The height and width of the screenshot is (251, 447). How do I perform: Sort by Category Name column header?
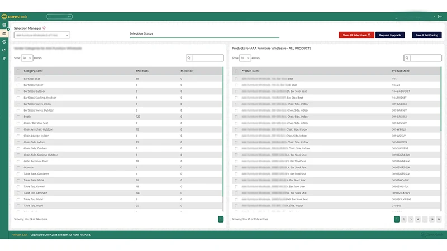point(33,71)
